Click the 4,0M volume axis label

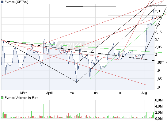[159, 106]
